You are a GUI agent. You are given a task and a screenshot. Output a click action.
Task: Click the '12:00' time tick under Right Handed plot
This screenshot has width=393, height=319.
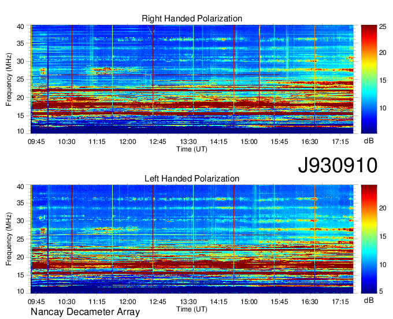[x=128, y=142]
